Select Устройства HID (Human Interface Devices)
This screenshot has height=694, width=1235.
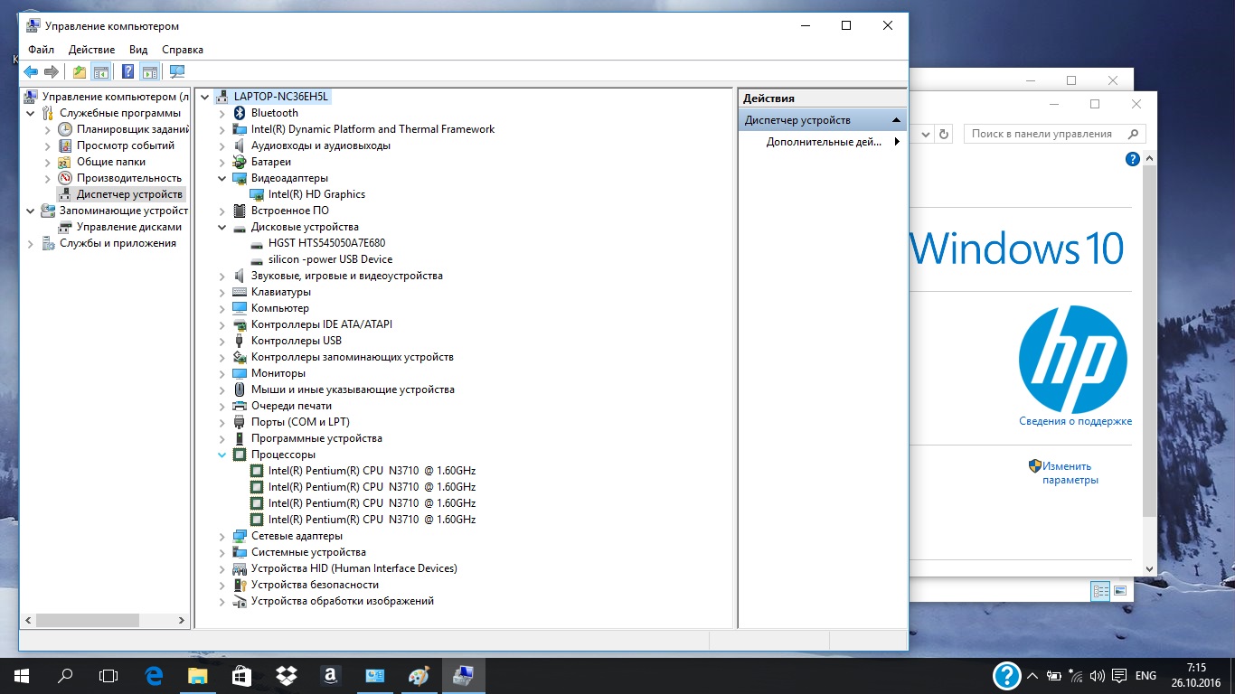pyautogui.click(x=354, y=568)
